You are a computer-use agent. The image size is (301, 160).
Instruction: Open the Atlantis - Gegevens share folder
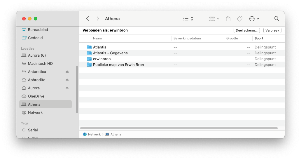tap(110, 53)
